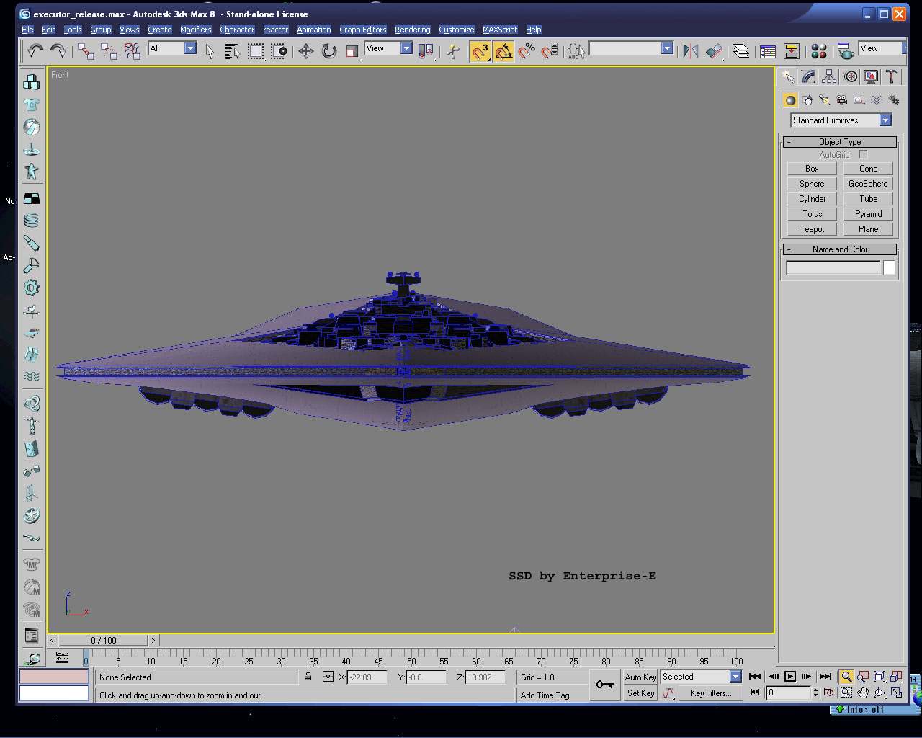Image resolution: width=922 pixels, height=738 pixels.
Task: Click the Pyramid primitive button
Action: (868, 214)
